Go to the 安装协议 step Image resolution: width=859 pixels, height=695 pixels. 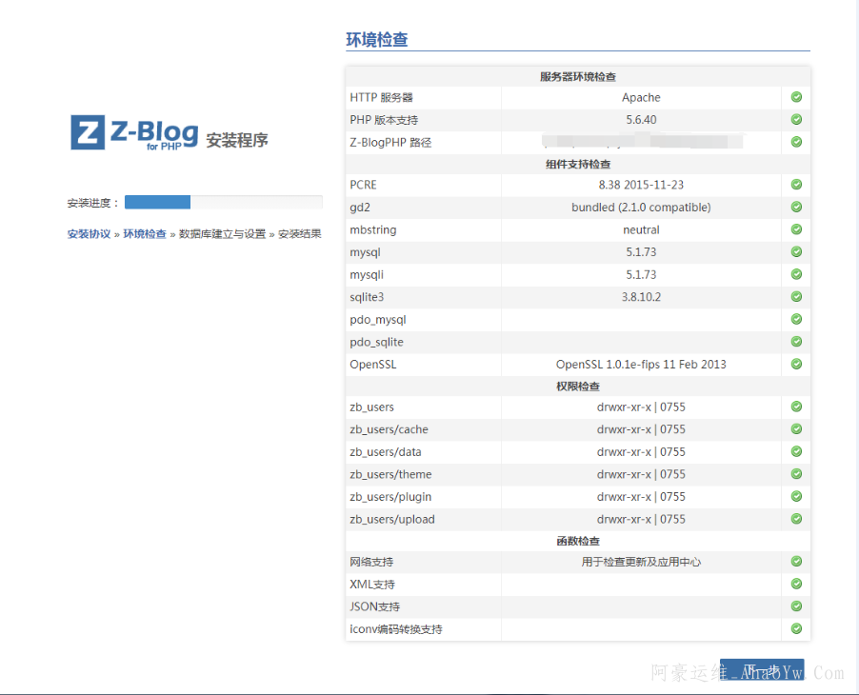pos(89,234)
